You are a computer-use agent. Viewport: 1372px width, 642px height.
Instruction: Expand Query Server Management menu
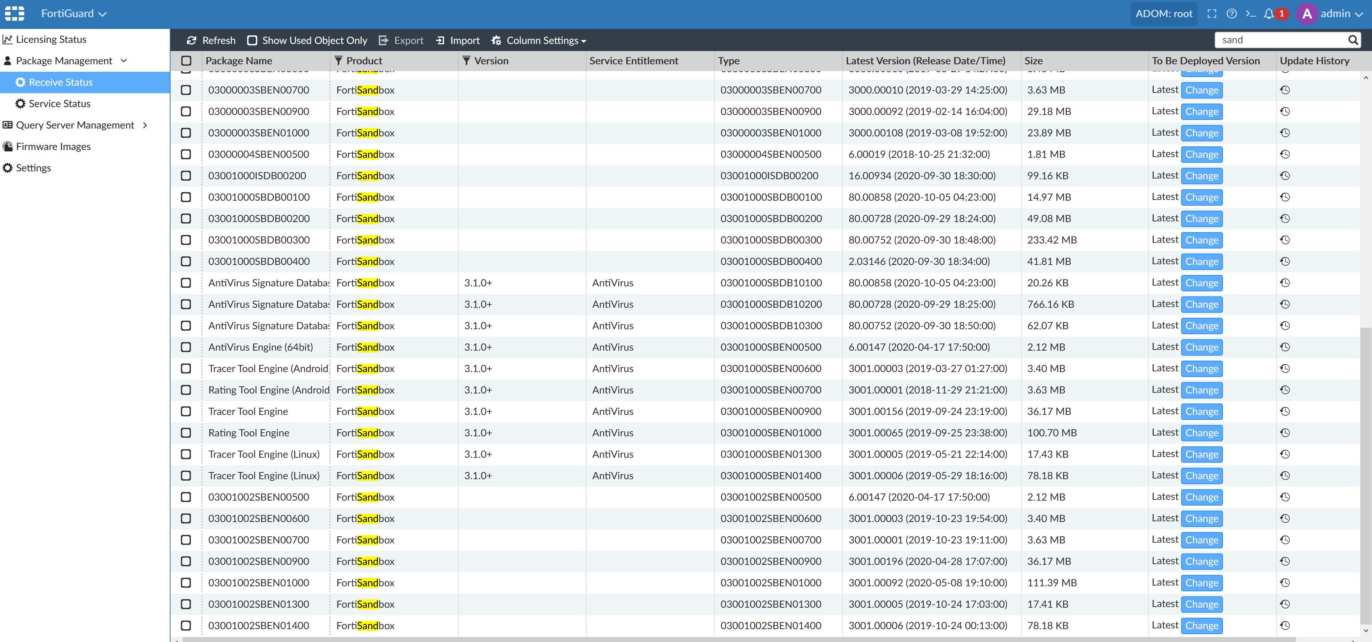click(75, 125)
